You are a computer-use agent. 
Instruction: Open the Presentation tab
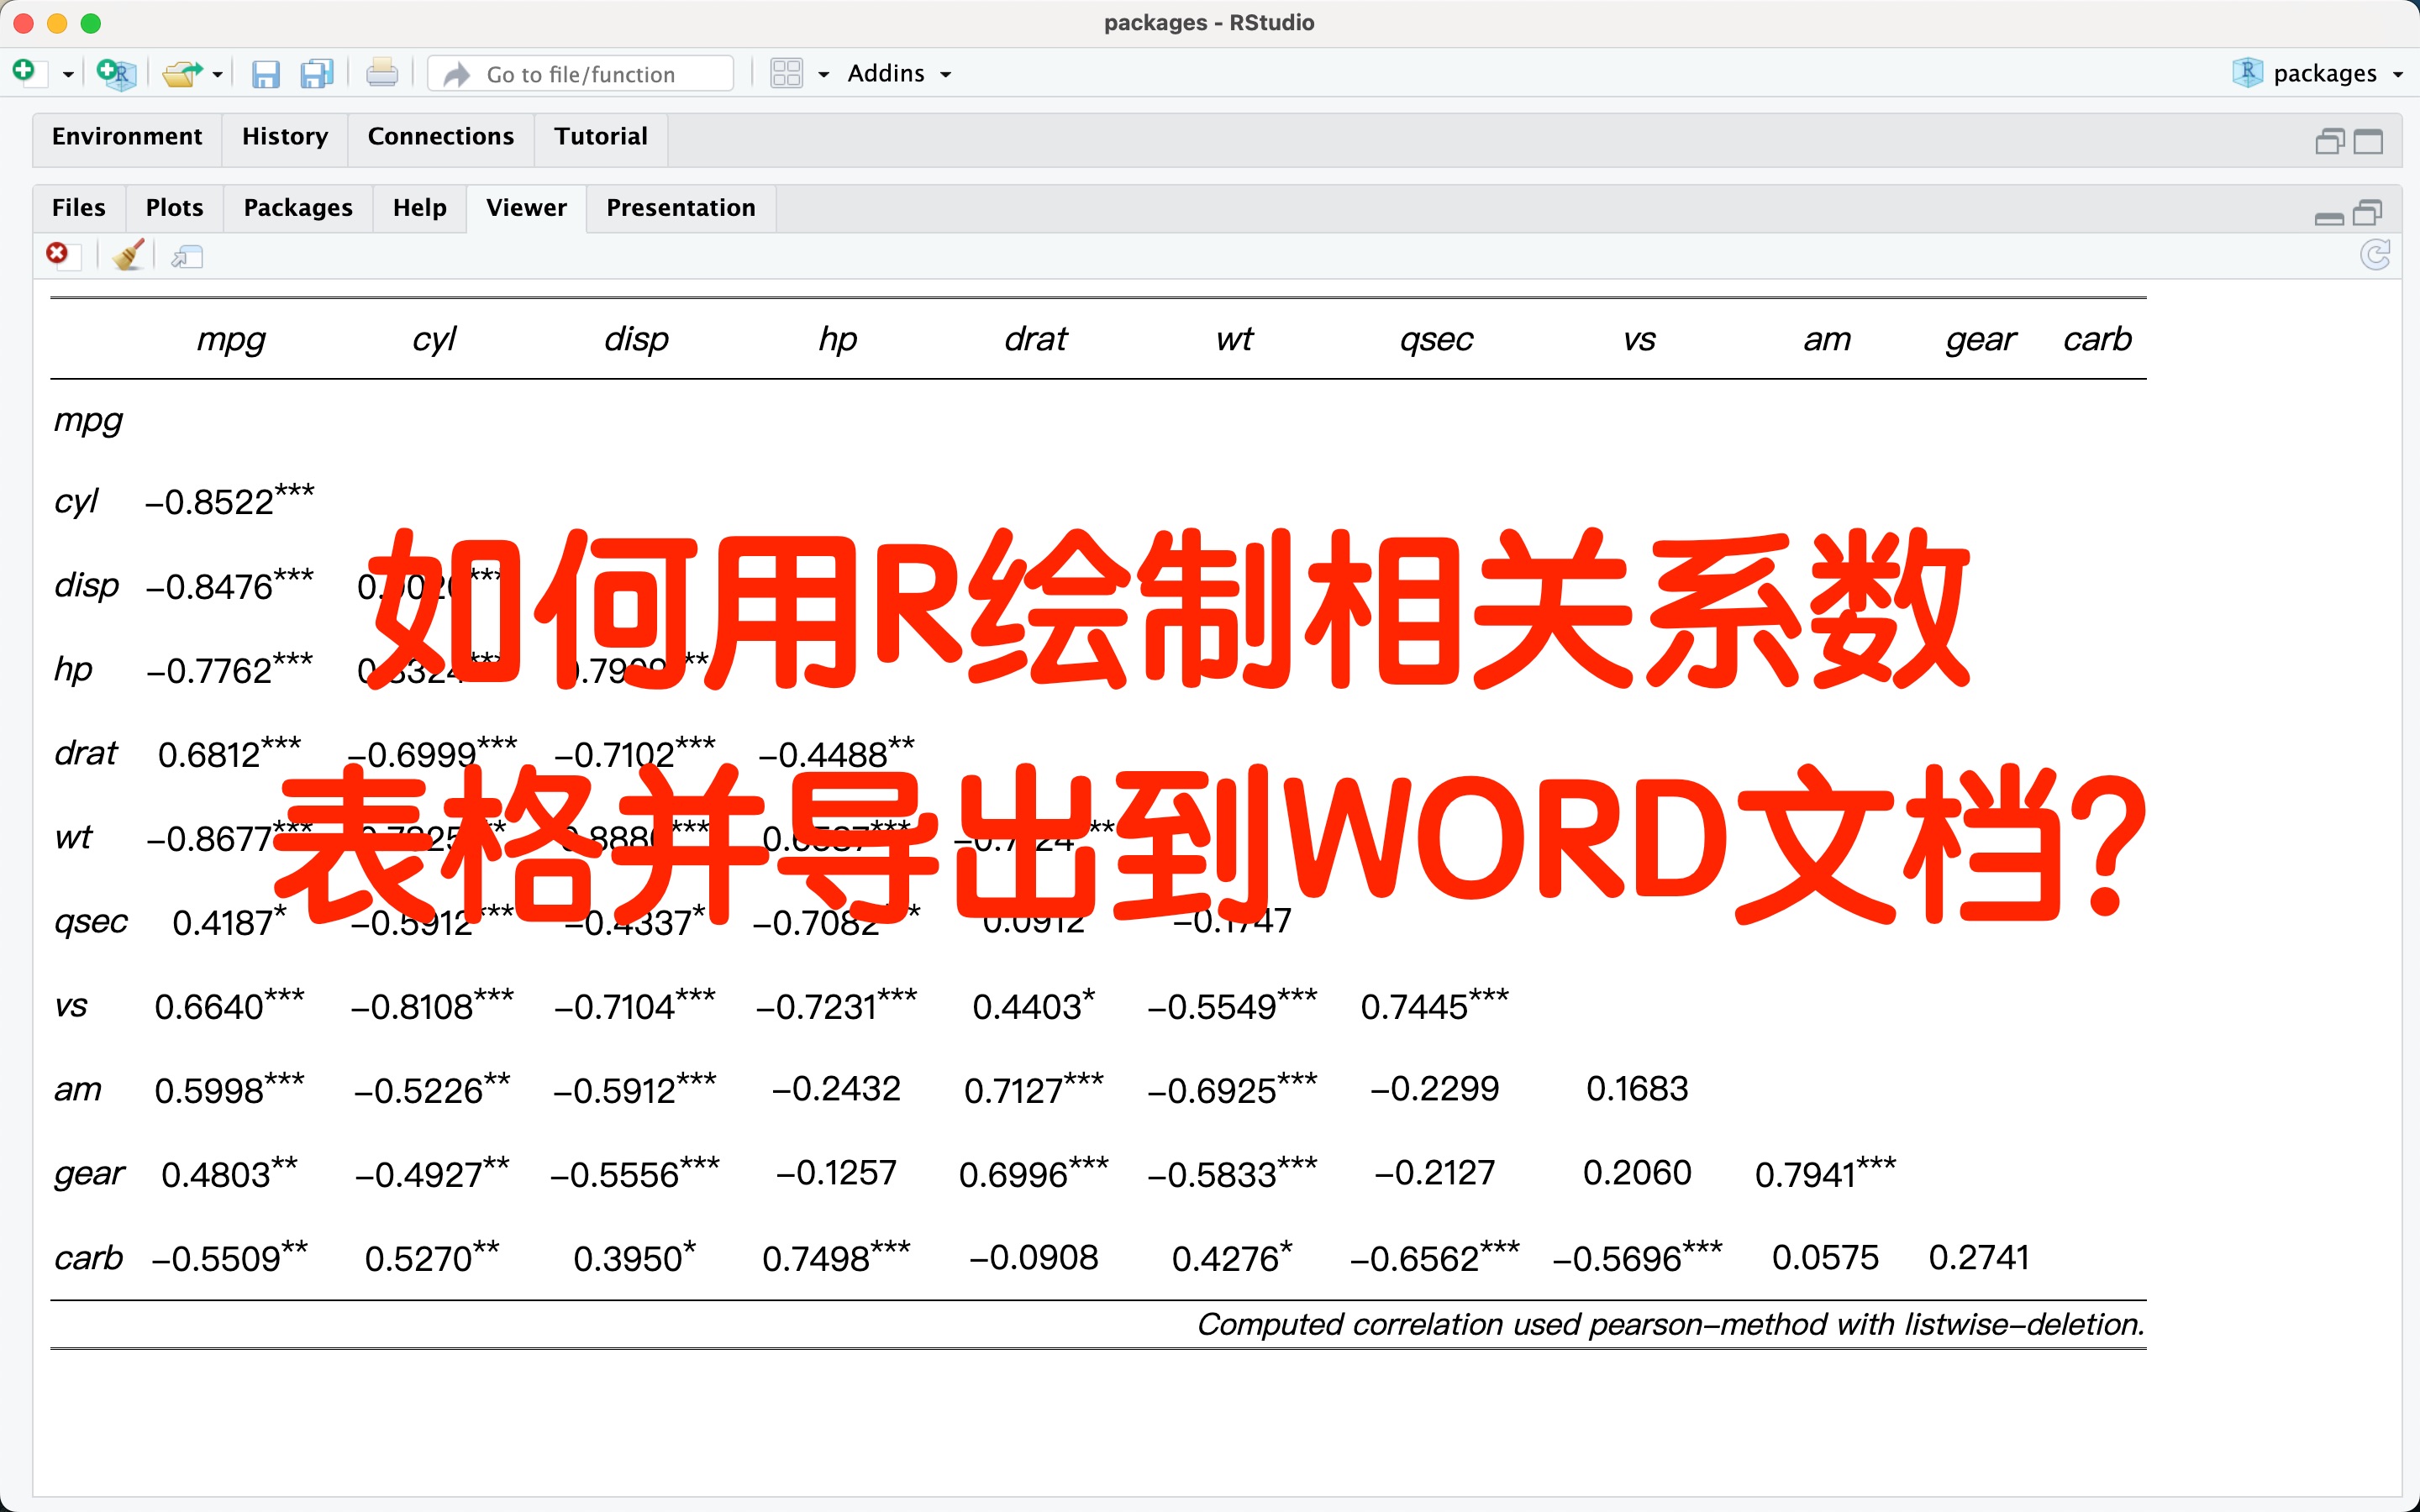click(x=681, y=208)
